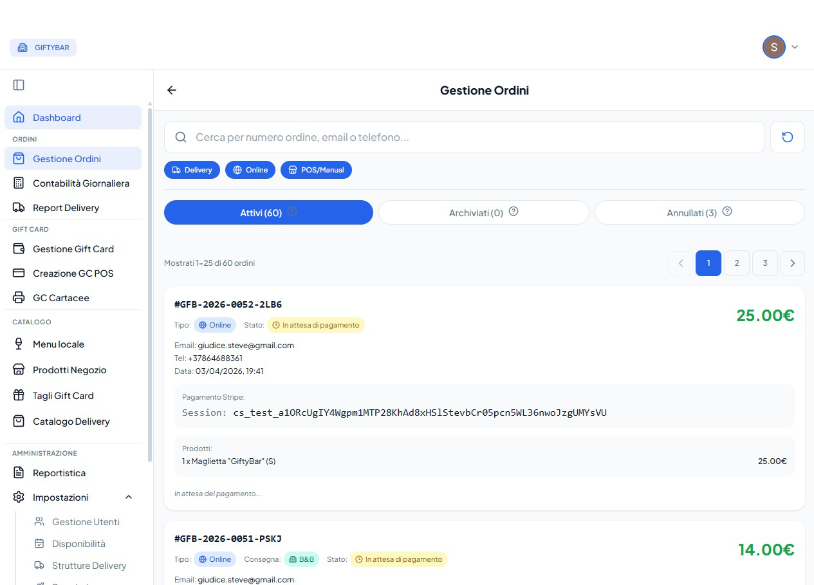Toggle the Delivery filter chip
The image size is (814, 585).
[192, 170]
